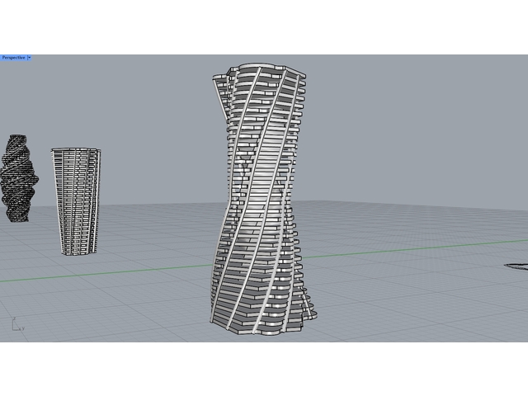The image size is (528, 396).
Task: Click the Perspective viewport title label
Action: pos(12,58)
